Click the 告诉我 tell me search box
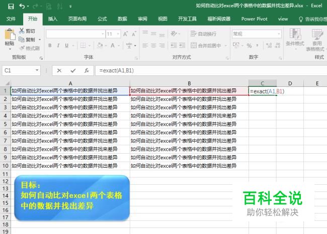This screenshot has height=234, width=327. point(313,19)
